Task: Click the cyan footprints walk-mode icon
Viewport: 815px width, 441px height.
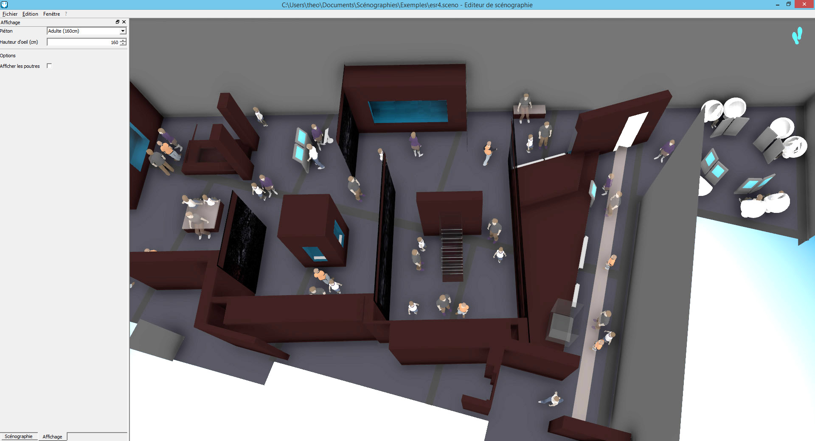Action: coord(797,36)
